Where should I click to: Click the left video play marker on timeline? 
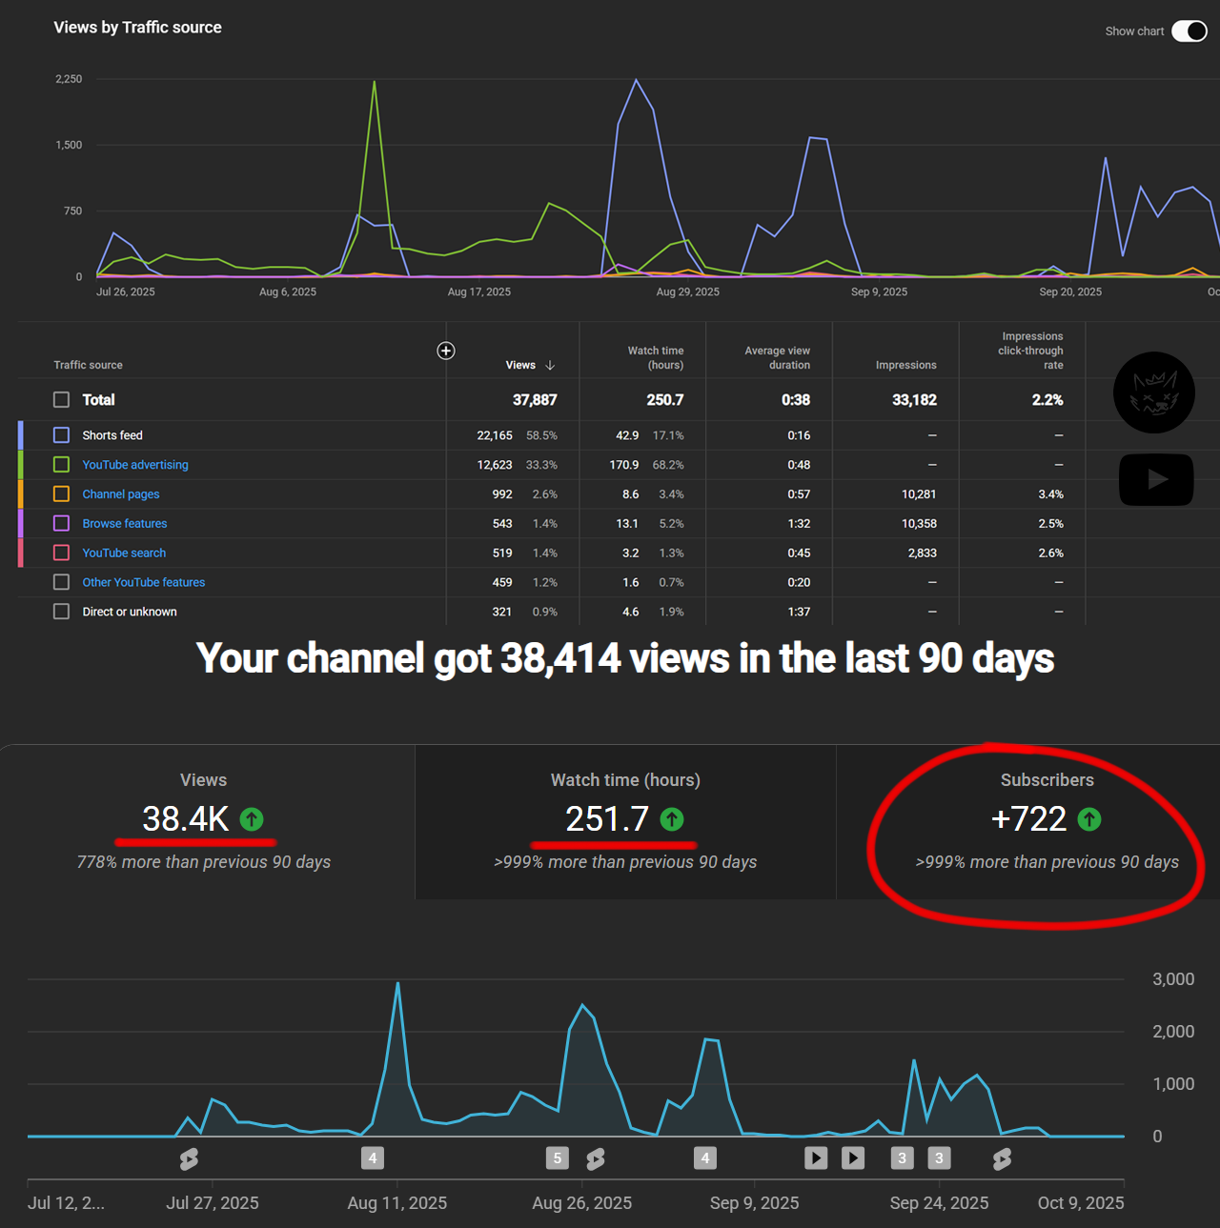(816, 1158)
